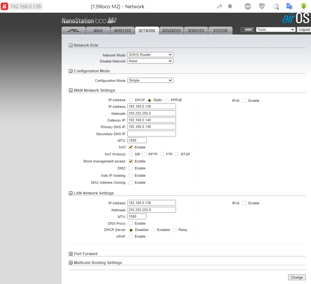Image resolution: width=311 pixels, height=284 pixels.
Task: Enable the UPnP checkbox
Action: pyautogui.click(x=131, y=236)
